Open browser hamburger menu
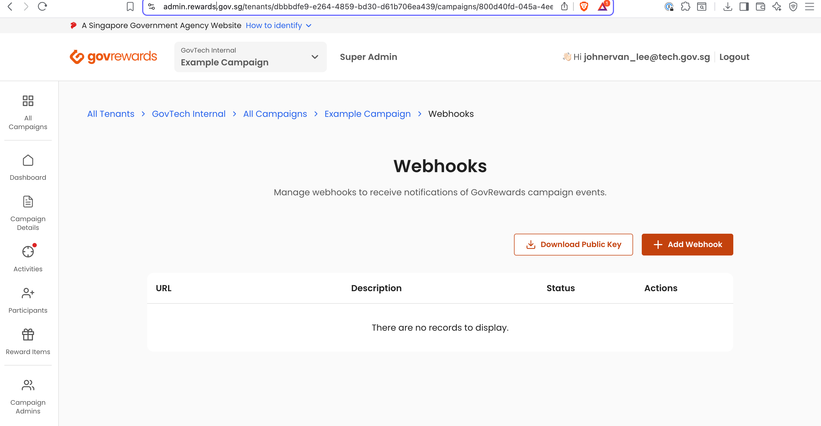Image resolution: width=821 pixels, height=426 pixels. (809, 6)
